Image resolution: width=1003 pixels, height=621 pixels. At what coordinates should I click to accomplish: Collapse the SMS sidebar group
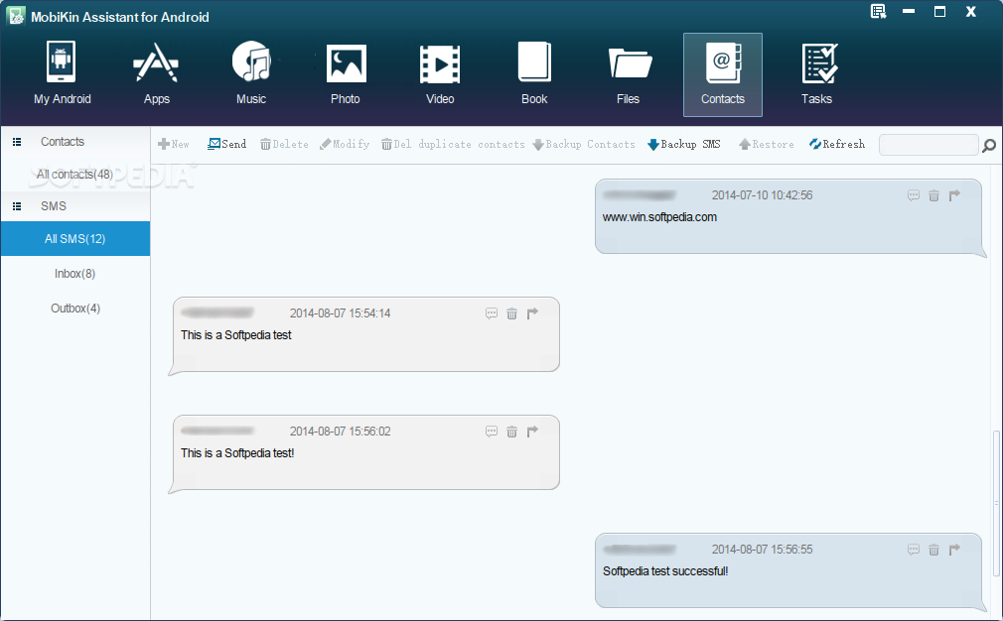click(17, 206)
